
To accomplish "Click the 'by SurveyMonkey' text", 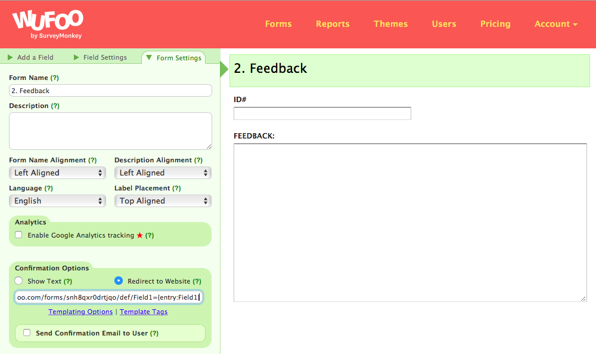I will pyautogui.click(x=56, y=36).
